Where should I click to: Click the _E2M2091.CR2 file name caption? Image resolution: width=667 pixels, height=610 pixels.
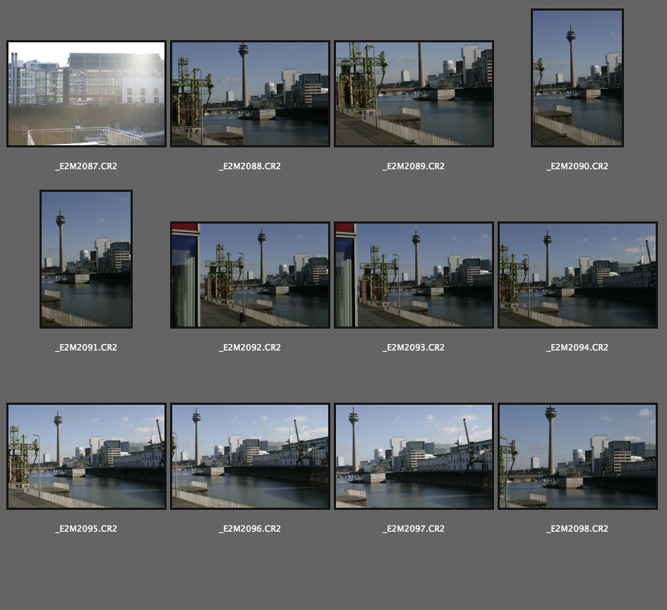click(x=86, y=348)
